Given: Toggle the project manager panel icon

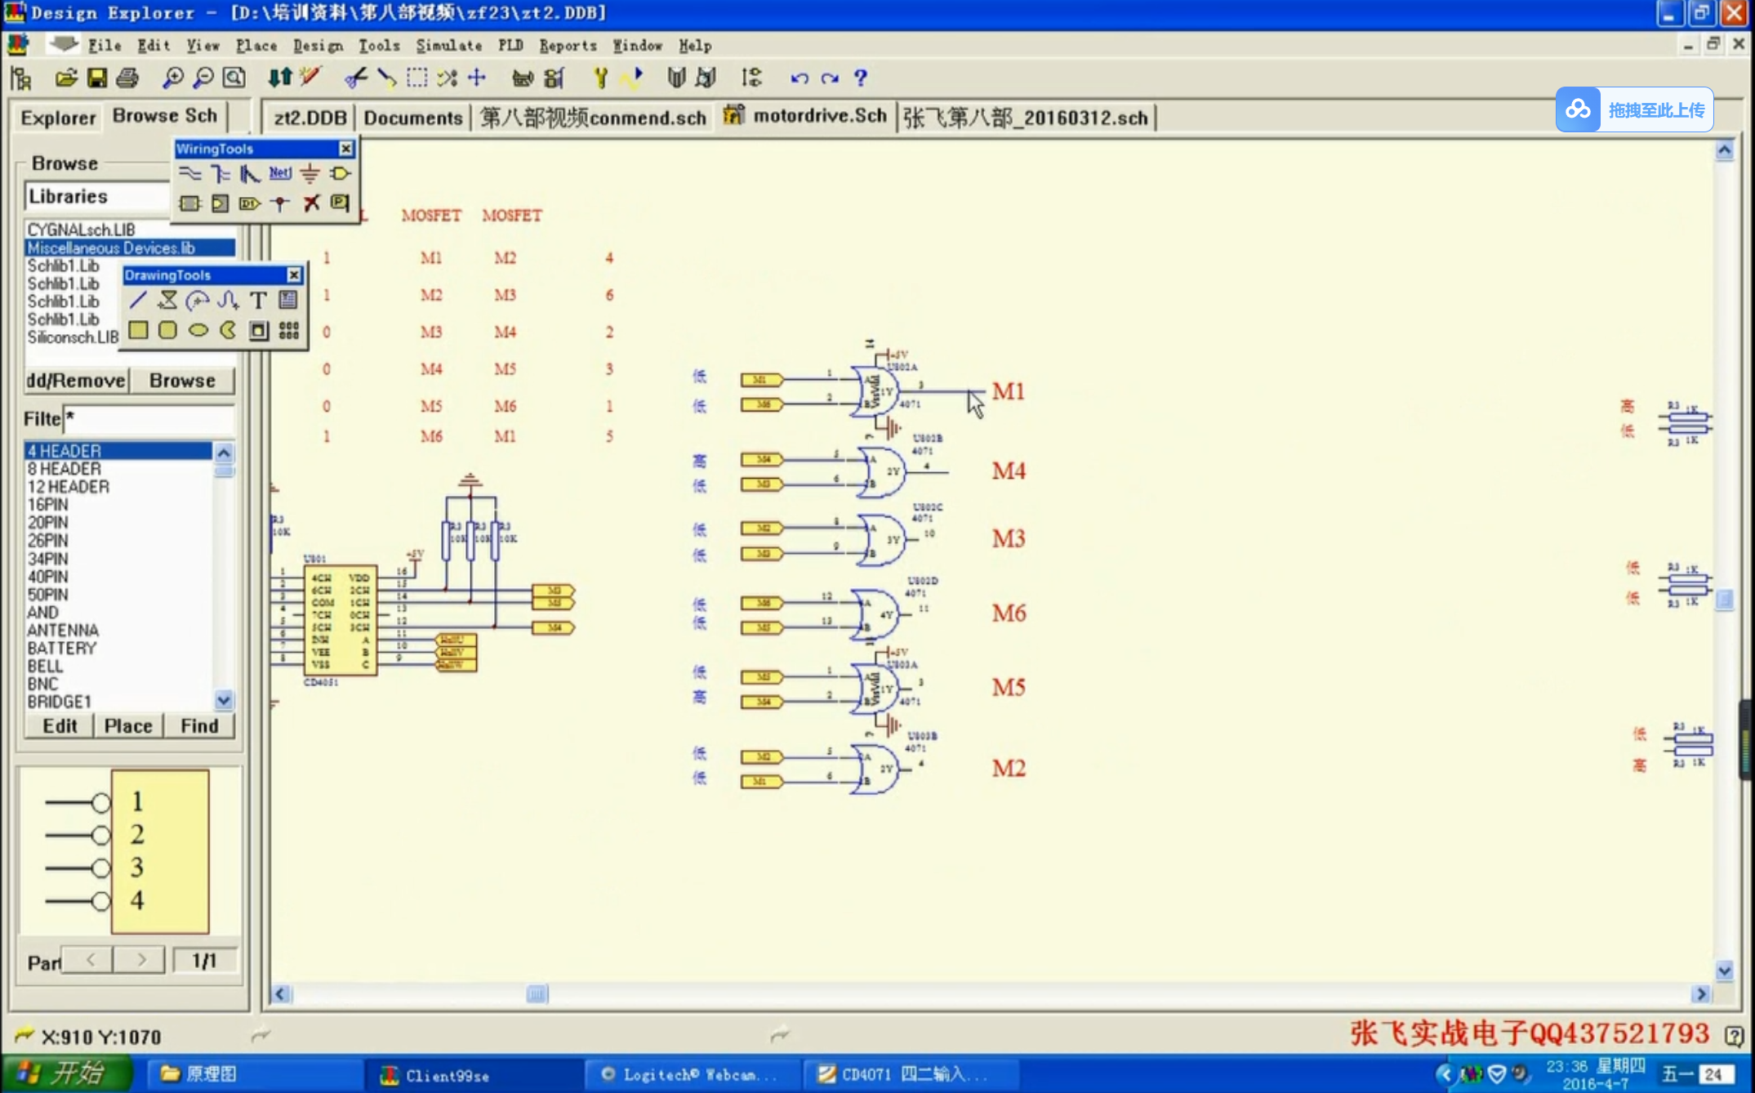Looking at the screenshot, I should [21, 78].
